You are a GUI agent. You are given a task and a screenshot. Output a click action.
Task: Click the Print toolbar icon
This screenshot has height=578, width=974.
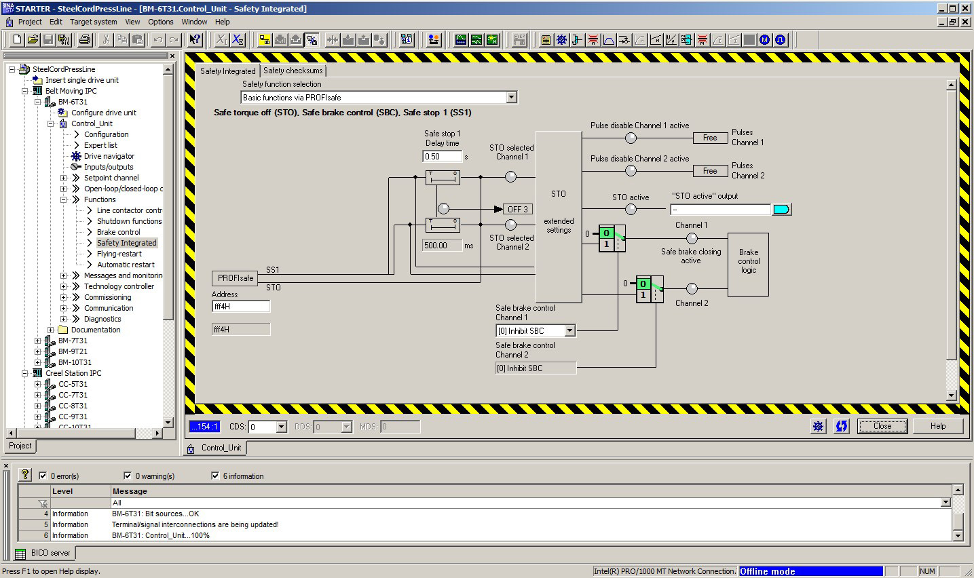coord(85,40)
